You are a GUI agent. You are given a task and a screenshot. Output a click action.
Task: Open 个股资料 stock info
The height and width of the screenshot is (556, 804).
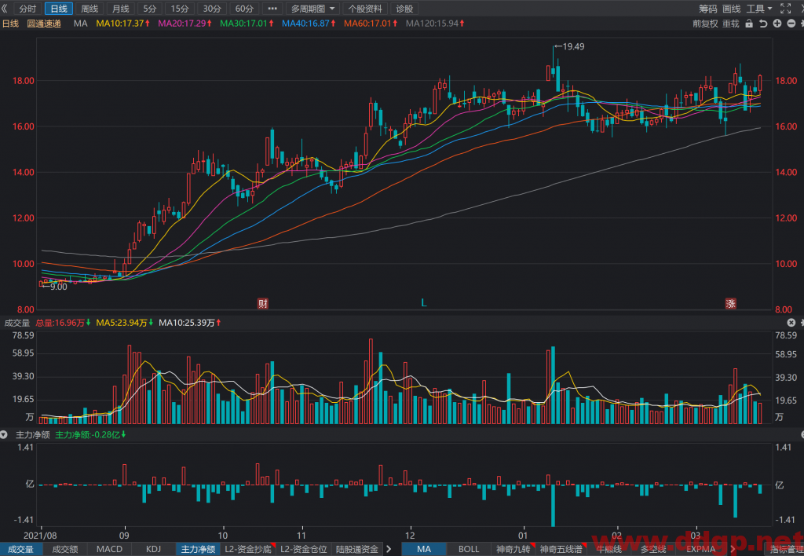(x=365, y=9)
